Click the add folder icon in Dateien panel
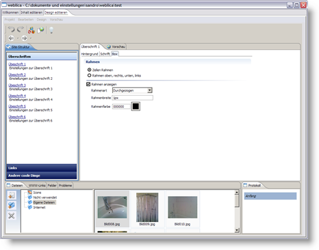Image resolution: width=319 pixels, height=250 pixels. [12, 206]
